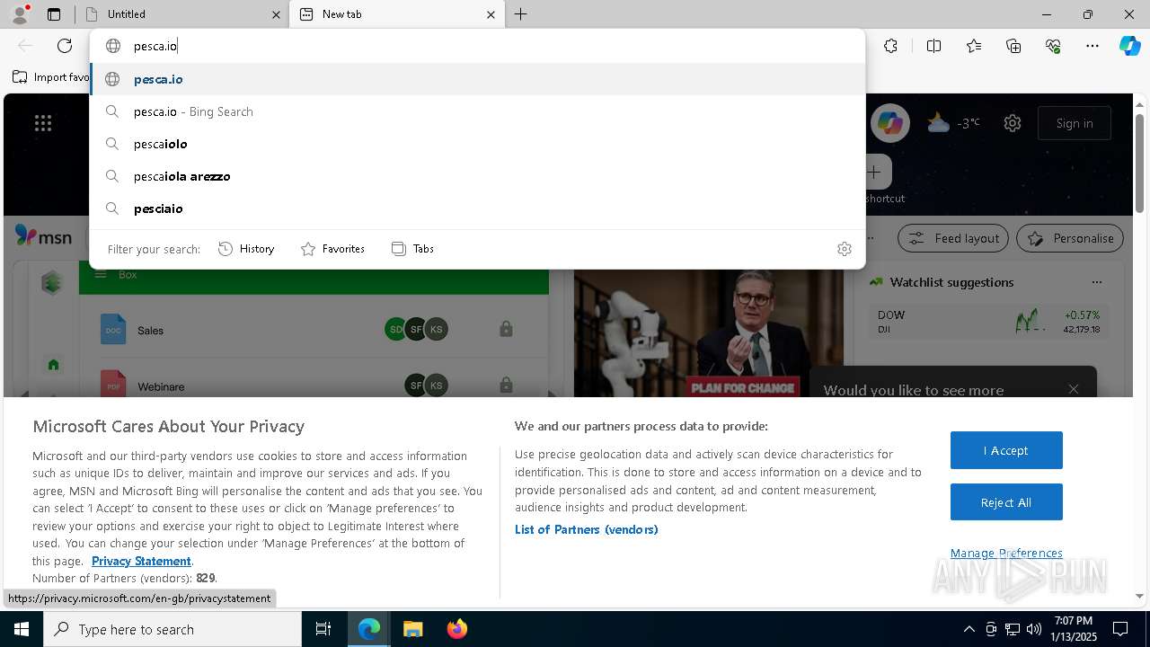Screen dimensions: 1150x647
Task: Click the taskbar search box
Action: 172,629
